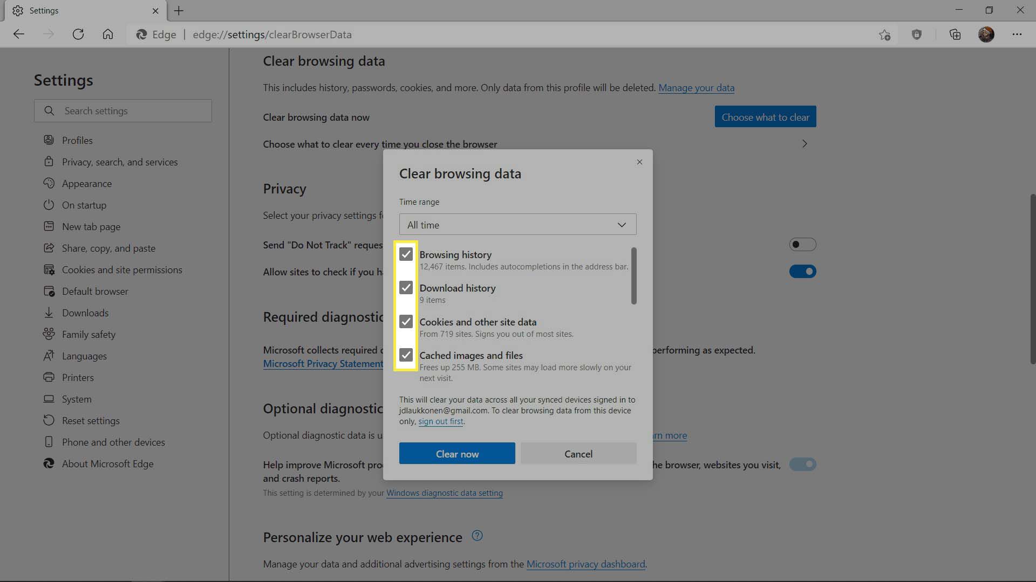Click into the Search settings field
The width and height of the screenshot is (1036, 582).
point(123,110)
